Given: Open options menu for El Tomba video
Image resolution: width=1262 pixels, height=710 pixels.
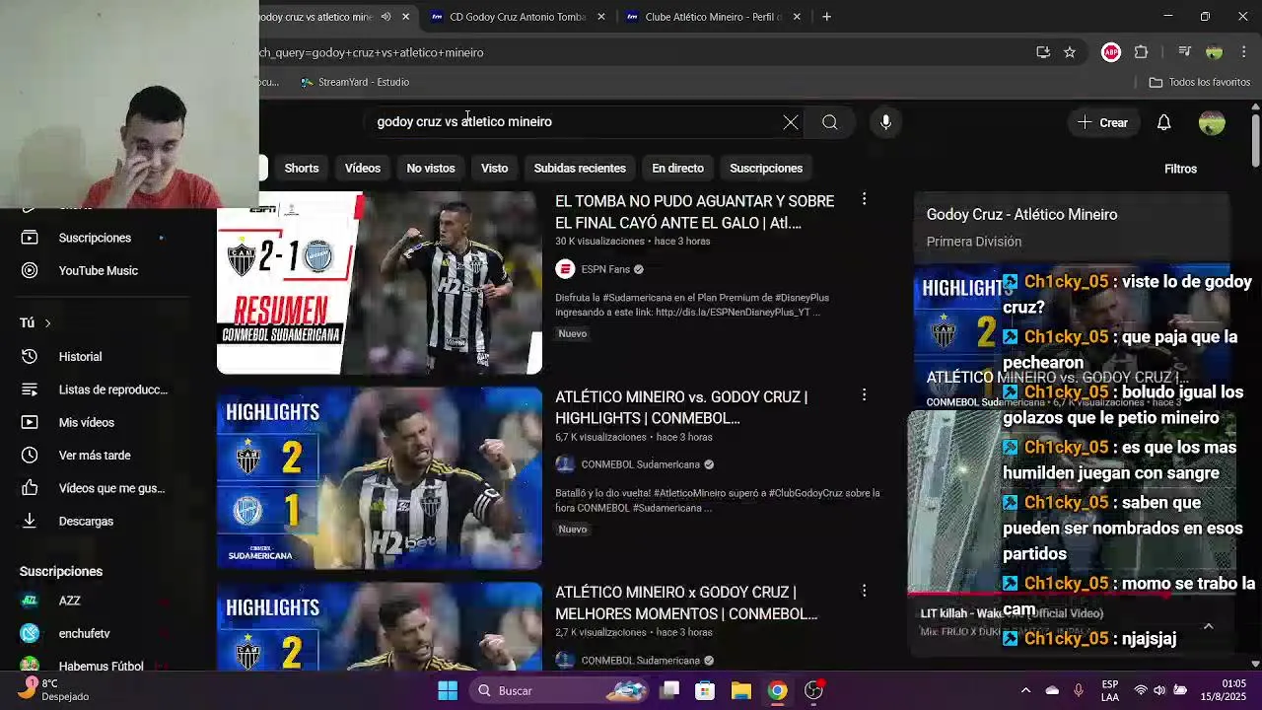Looking at the screenshot, I should (864, 199).
